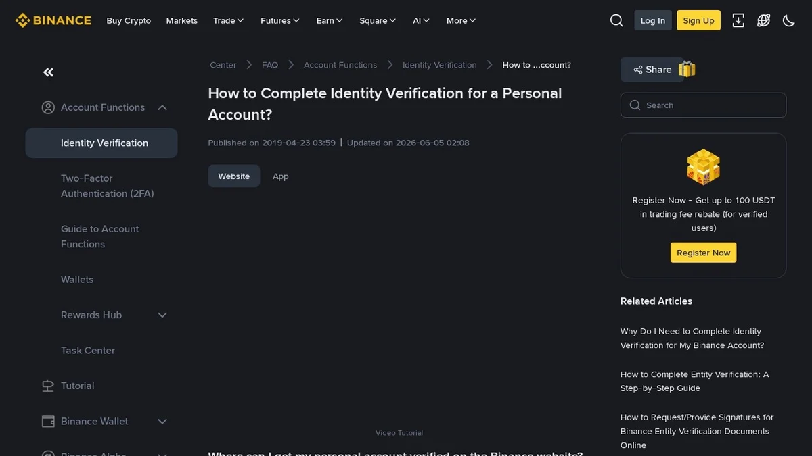Expand the Rewards Hub section
Image resolution: width=812 pixels, height=456 pixels.
click(162, 315)
